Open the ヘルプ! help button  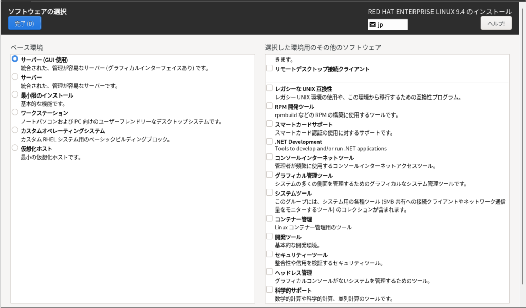point(496,23)
